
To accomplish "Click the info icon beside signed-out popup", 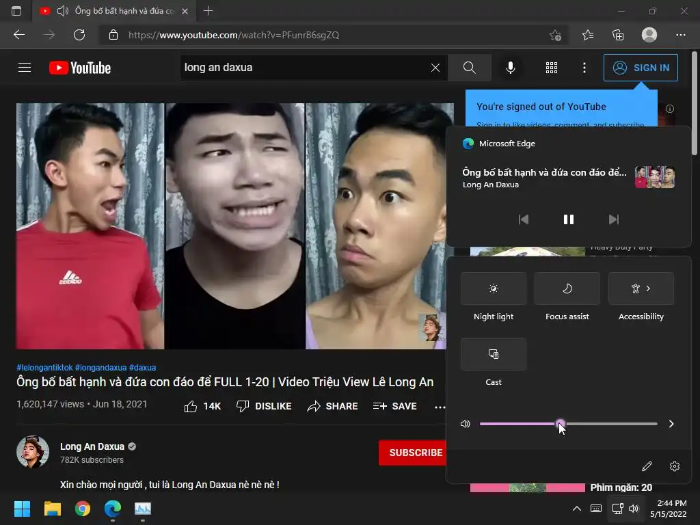I will click(x=670, y=109).
